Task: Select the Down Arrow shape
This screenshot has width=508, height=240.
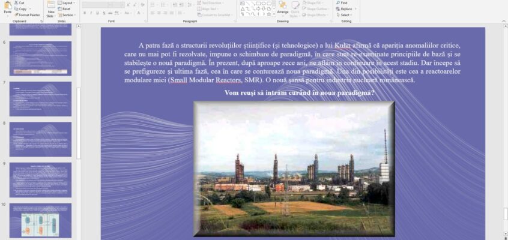Action: (x=264, y=8)
